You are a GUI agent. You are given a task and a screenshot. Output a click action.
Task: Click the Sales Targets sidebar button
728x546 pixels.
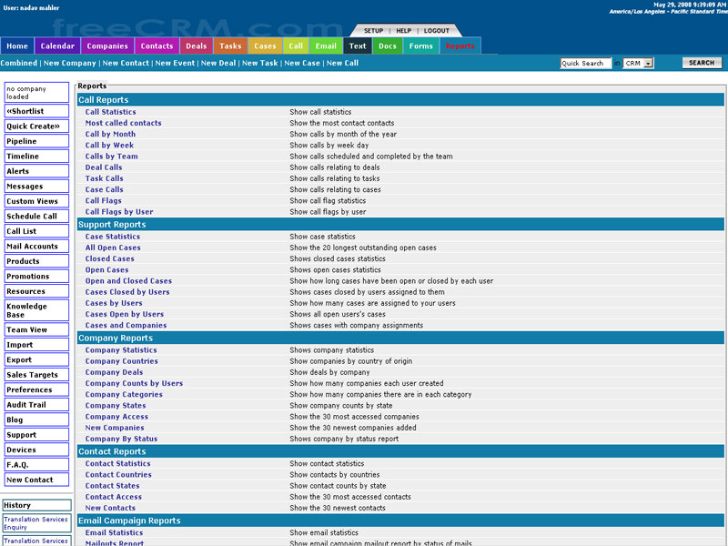[x=36, y=375]
